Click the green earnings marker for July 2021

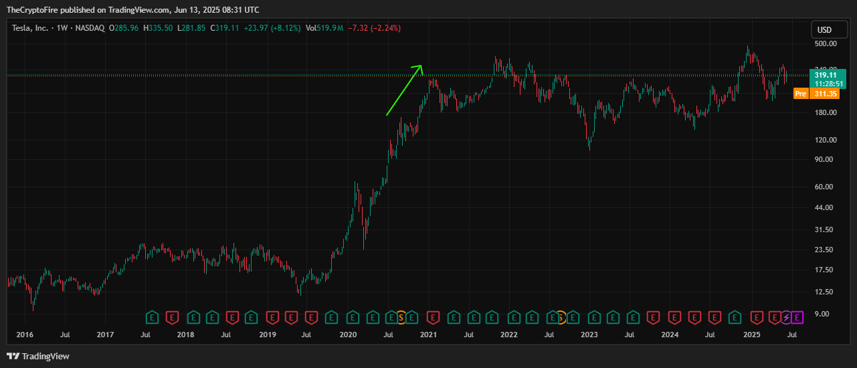474,317
